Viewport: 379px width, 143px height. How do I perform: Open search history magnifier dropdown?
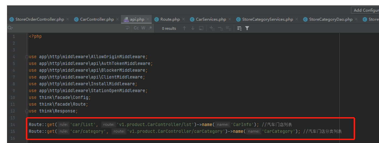tap(10, 28)
